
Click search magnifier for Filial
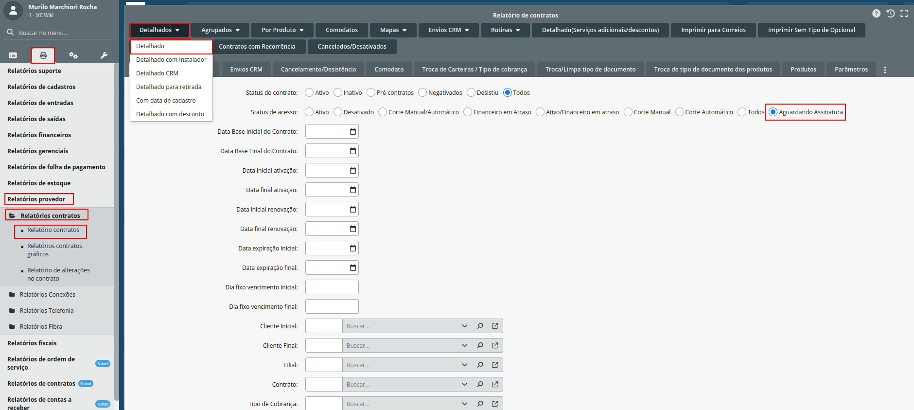[x=480, y=365]
